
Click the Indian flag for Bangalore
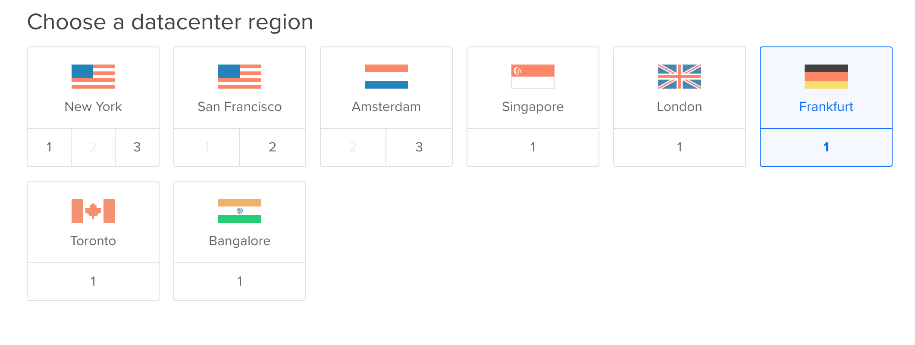click(240, 211)
